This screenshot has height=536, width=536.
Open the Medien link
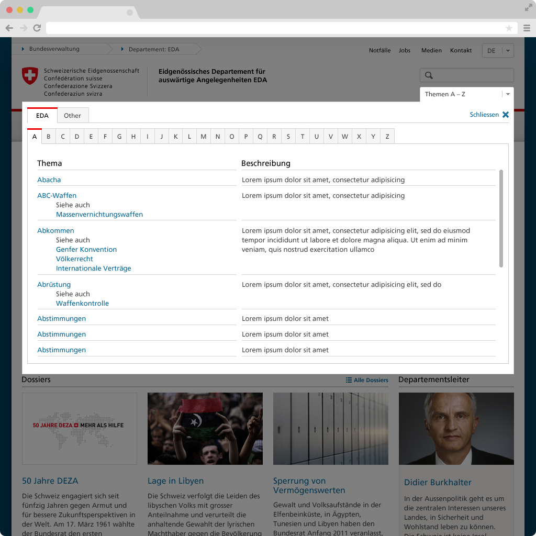pyautogui.click(x=431, y=50)
